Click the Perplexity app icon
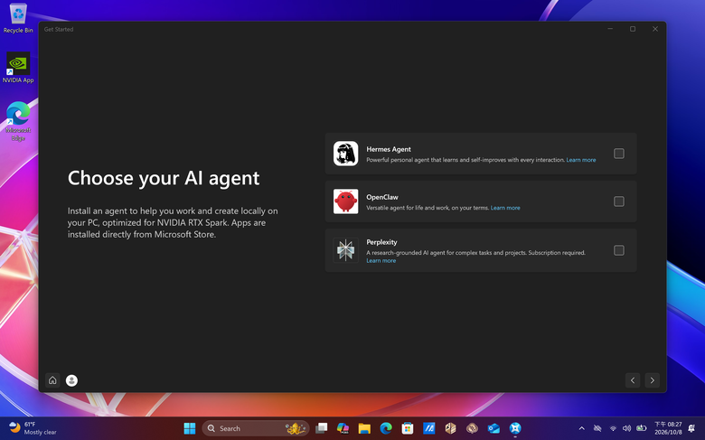The image size is (705, 440). [346, 250]
